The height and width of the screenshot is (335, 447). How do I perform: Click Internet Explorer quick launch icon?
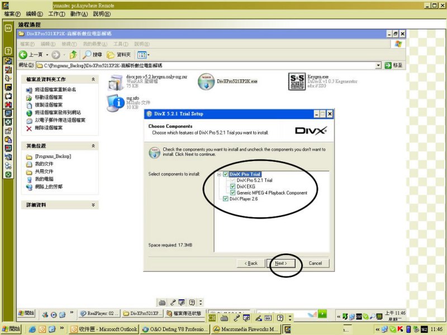[32, 329]
